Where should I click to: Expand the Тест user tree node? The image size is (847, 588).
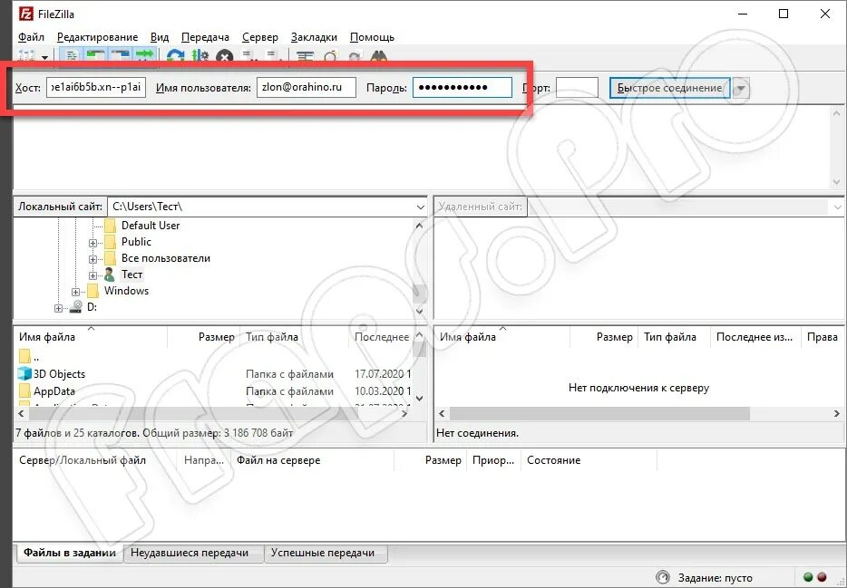(92, 275)
